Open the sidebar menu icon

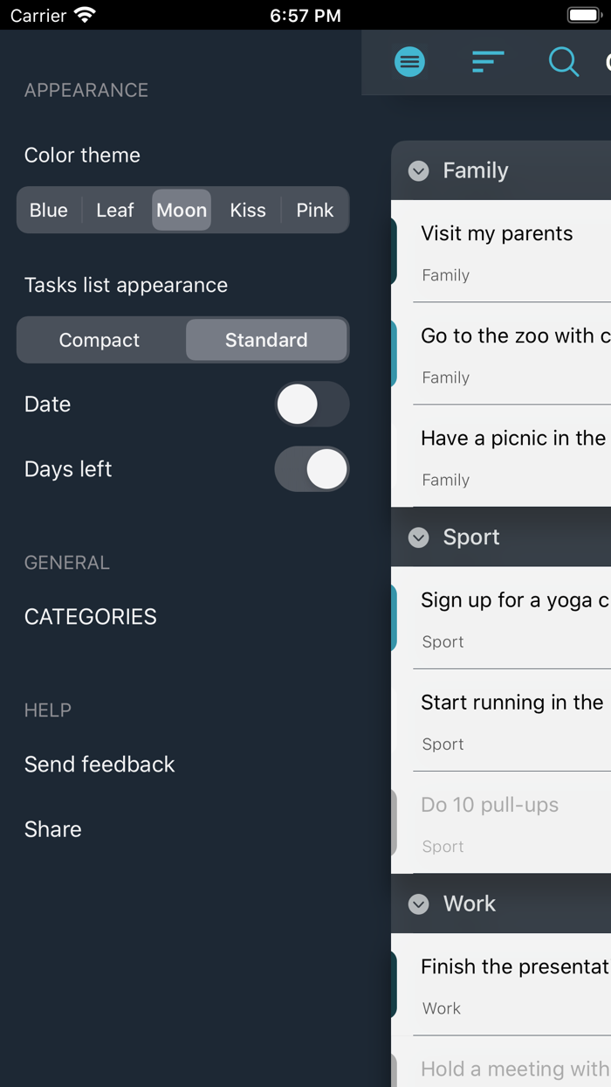pyautogui.click(x=409, y=62)
